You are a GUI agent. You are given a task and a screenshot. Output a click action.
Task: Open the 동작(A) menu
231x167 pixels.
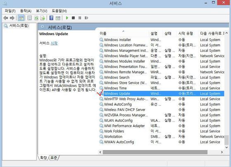tap(26, 11)
